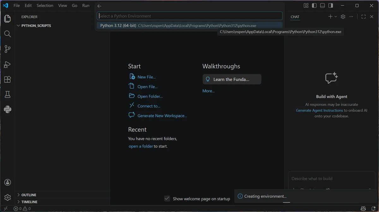Screen dimensions: 379x212
Task: Go back in the environment picker
Action: click(99, 6)
